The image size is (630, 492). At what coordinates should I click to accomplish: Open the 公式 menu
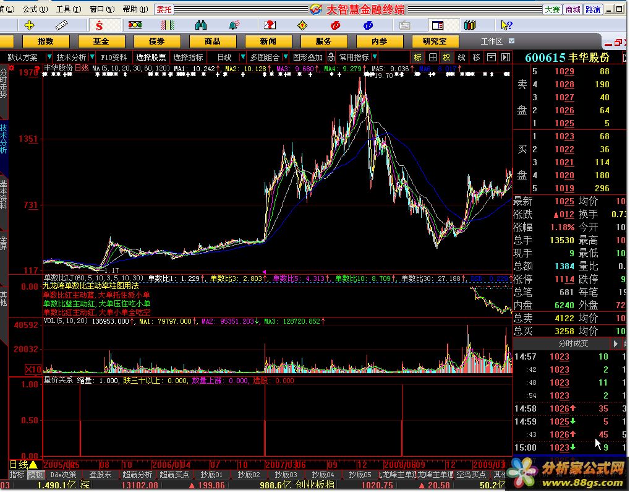(35, 9)
